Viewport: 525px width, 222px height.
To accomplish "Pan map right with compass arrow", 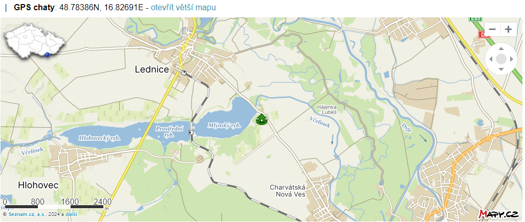I will tap(511, 59).
